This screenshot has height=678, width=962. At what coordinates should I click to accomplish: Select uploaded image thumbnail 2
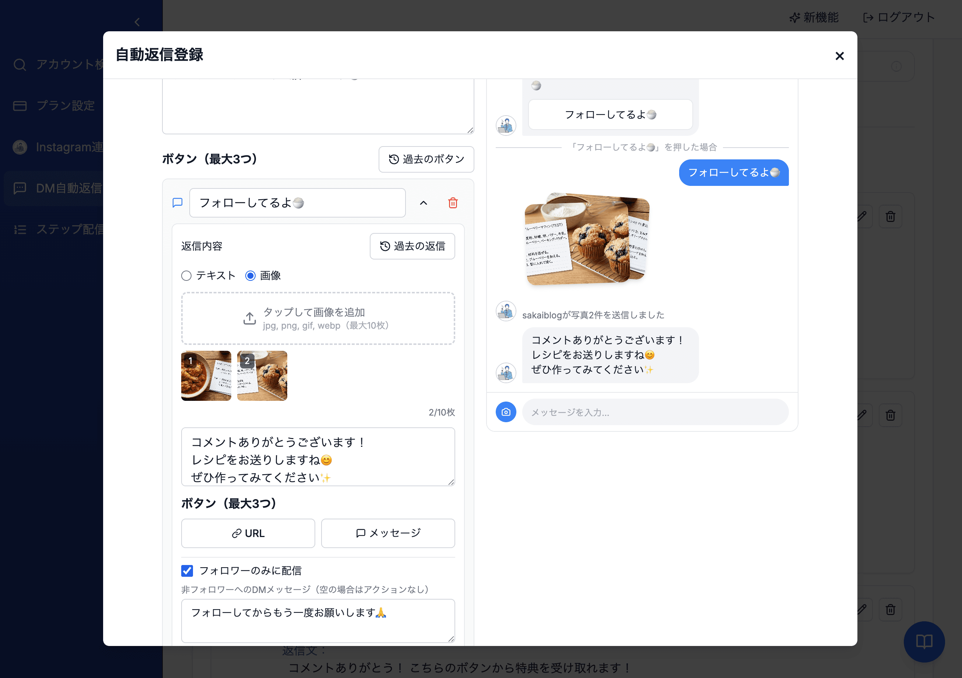coord(262,376)
